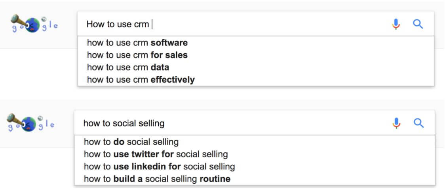Select suggestion 'how to use crm software'
This screenshot has height=192, width=445.
pyautogui.click(x=137, y=43)
